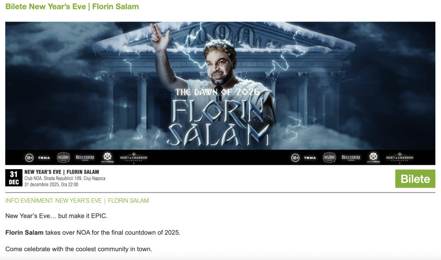The width and height of the screenshot is (441, 260).
Task: Click the NEW YEAR'S EVE | FLORIN SALAM event title
Action: (x=62, y=172)
